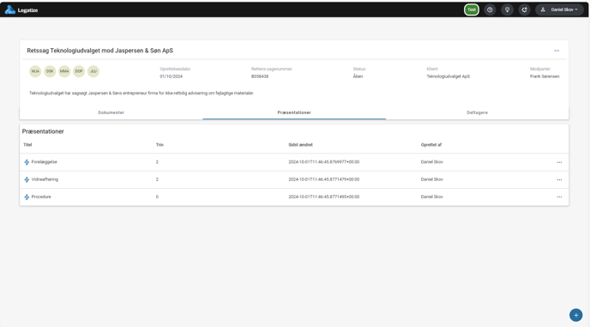
Task: Click Daniel Skov in the Forelæggelse row
Action: pyautogui.click(x=432, y=162)
